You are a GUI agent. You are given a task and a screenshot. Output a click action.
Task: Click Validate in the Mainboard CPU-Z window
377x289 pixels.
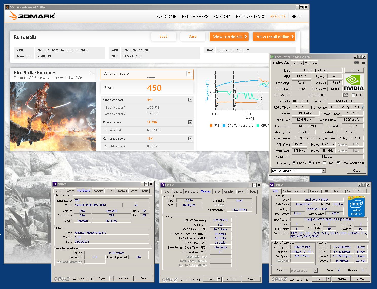coord(124,278)
